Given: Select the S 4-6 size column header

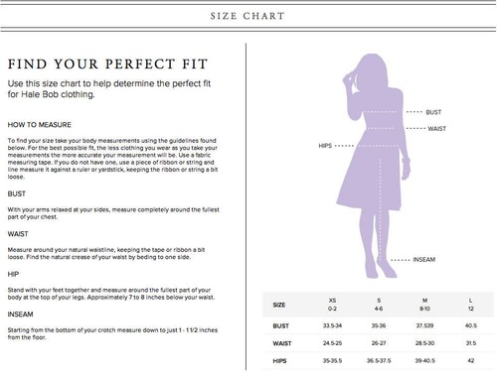Looking at the screenshot, I should [379, 305].
